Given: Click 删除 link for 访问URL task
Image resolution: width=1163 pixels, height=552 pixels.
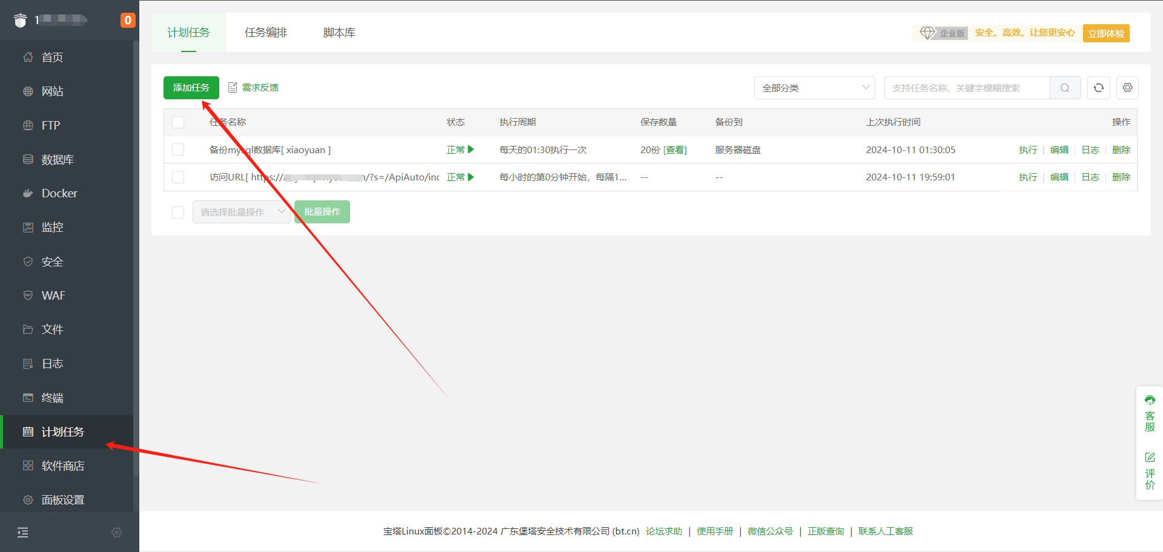Looking at the screenshot, I should pos(1121,177).
